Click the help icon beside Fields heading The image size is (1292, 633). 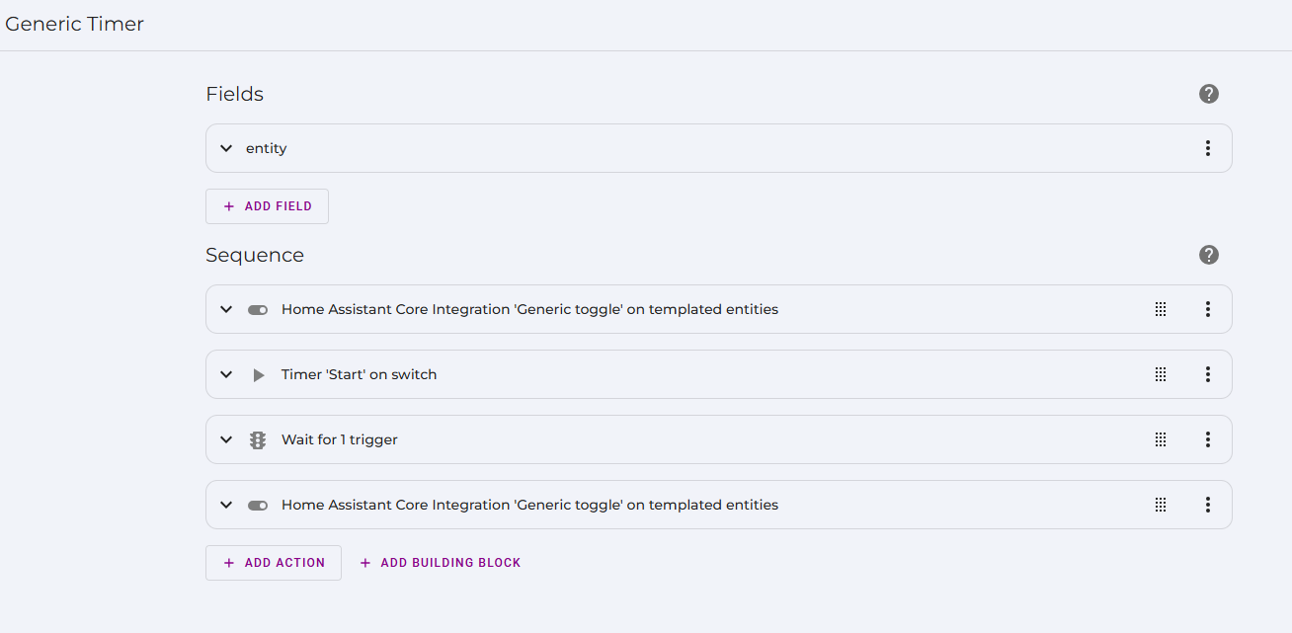tap(1208, 94)
